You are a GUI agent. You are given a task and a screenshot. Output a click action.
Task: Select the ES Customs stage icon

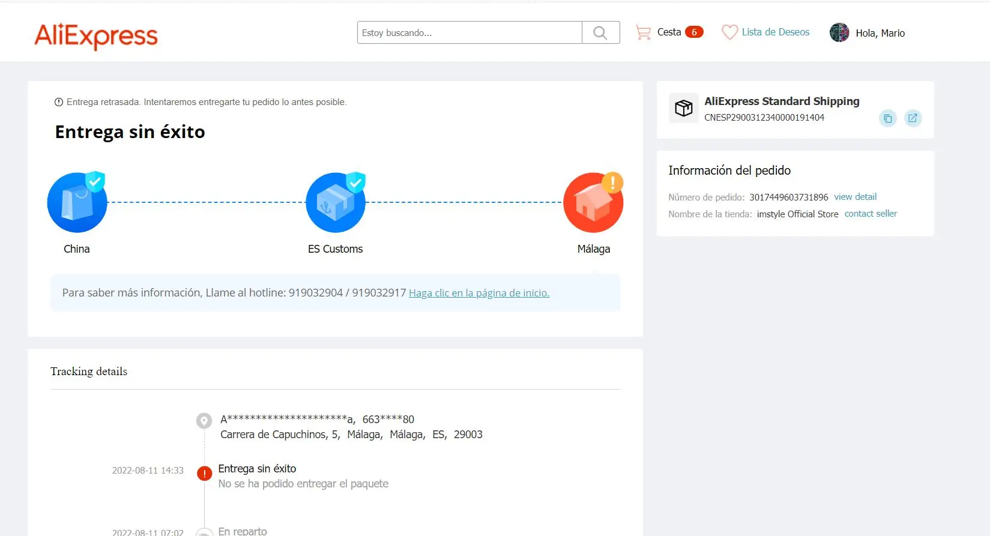coord(336,202)
